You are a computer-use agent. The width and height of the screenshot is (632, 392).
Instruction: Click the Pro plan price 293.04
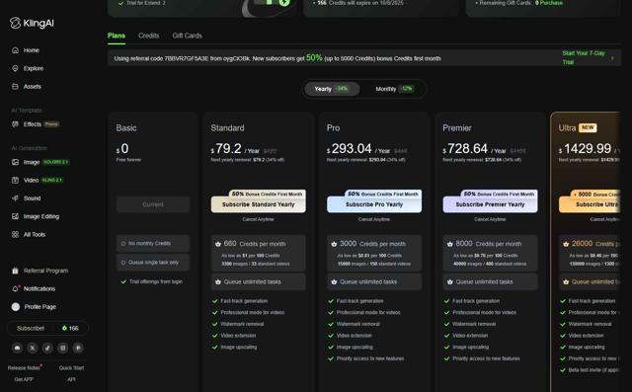(352, 149)
